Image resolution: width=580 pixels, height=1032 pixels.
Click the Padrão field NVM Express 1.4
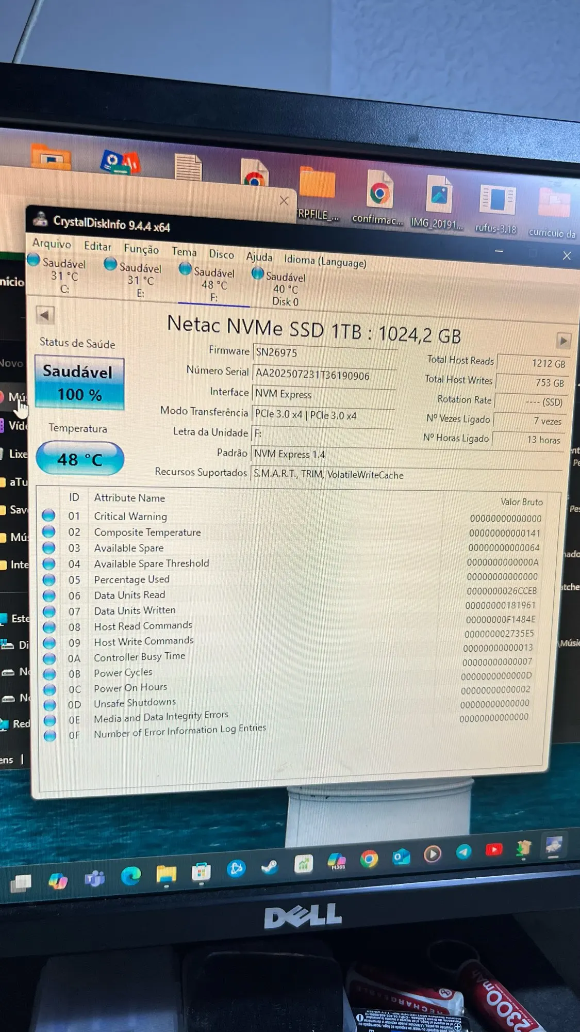(x=407, y=455)
